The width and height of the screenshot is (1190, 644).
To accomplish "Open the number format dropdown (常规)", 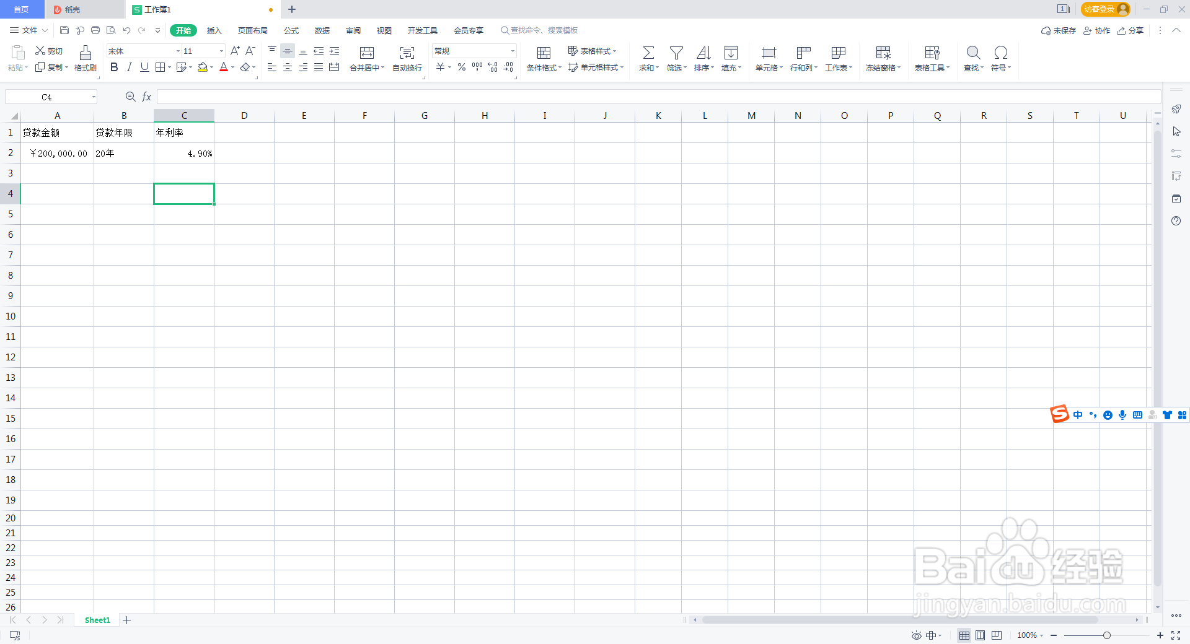I will coord(513,51).
